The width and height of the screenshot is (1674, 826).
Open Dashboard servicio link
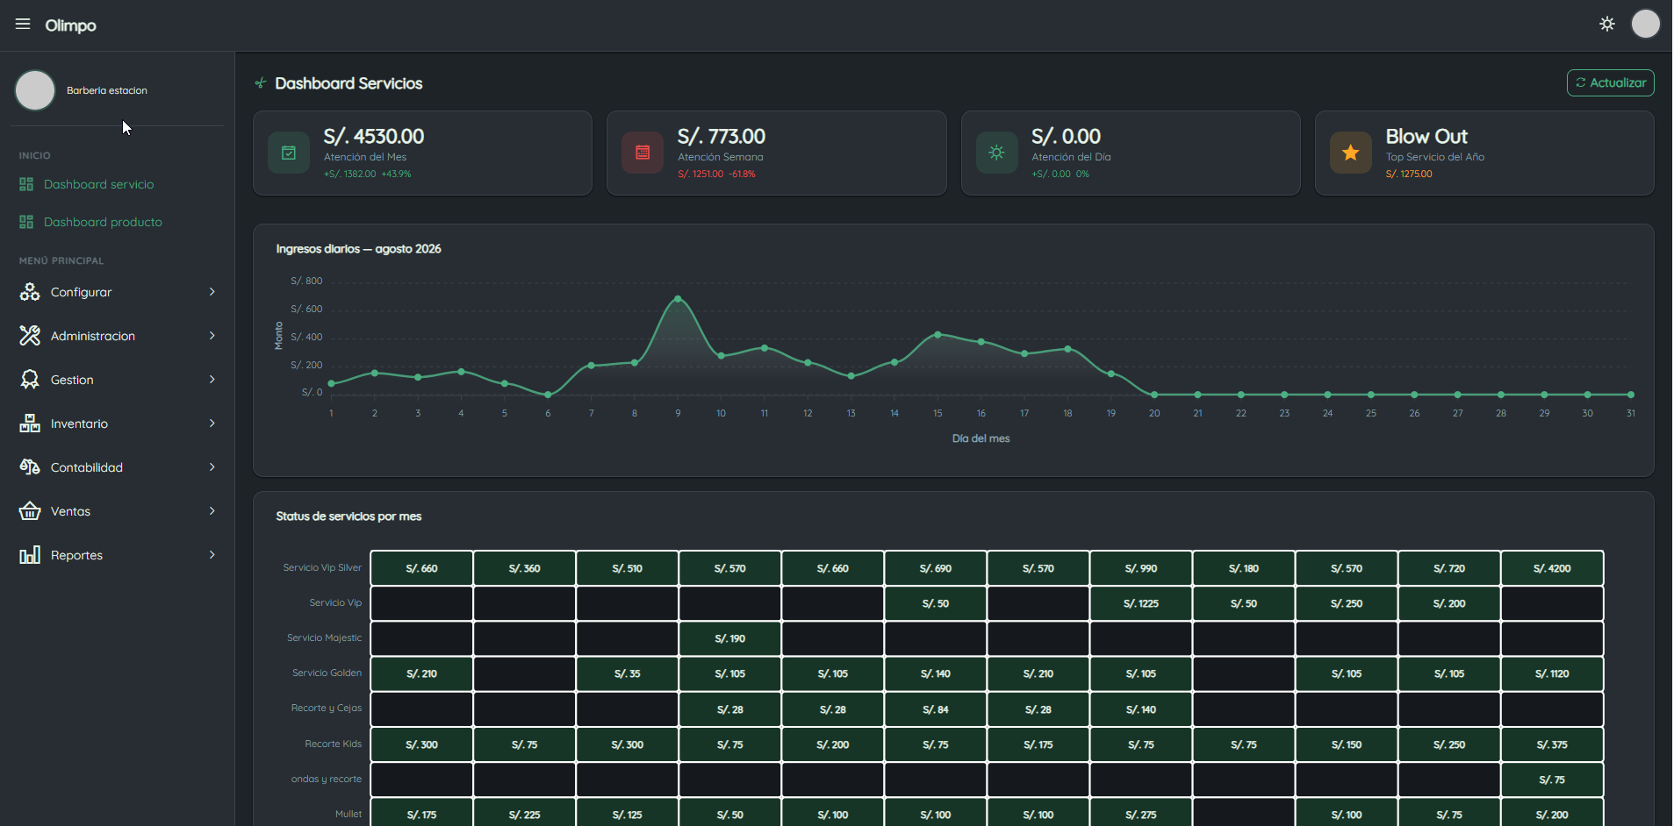coord(98,184)
